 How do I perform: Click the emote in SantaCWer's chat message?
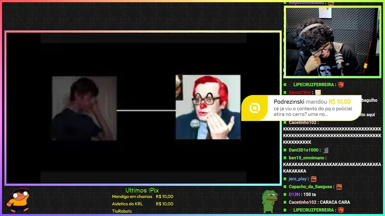pos(318,92)
